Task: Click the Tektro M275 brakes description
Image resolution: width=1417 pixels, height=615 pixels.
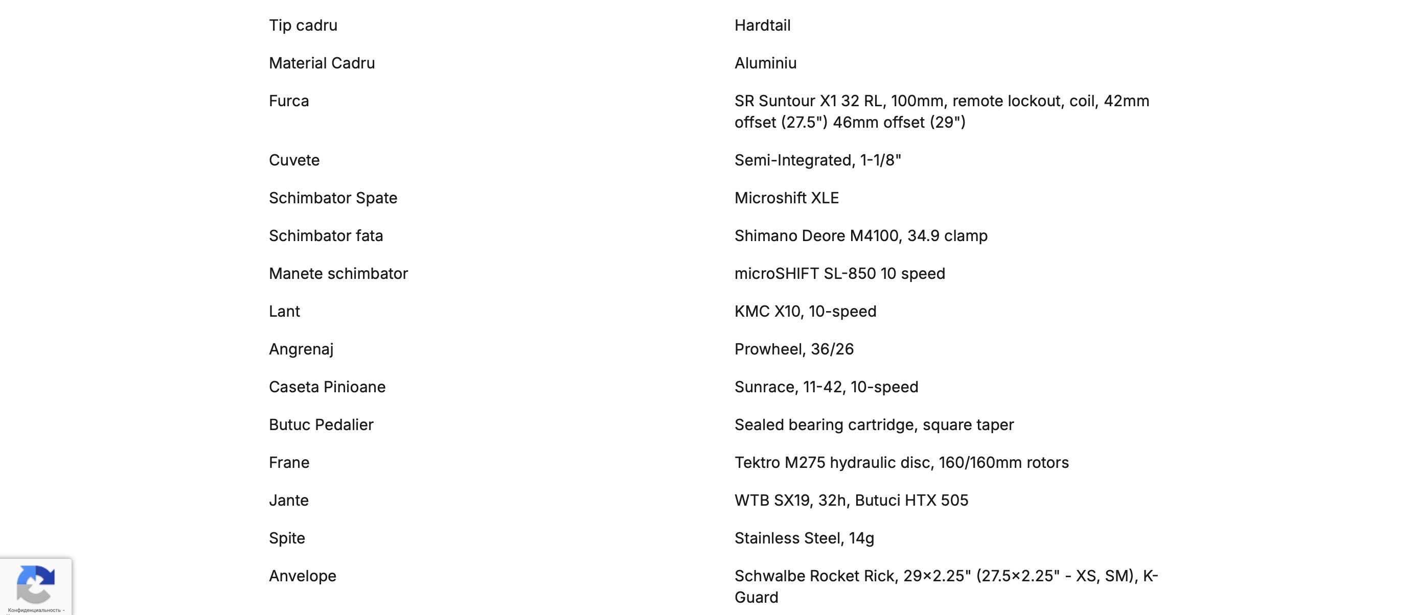Action: pyautogui.click(x=902, y=463)
